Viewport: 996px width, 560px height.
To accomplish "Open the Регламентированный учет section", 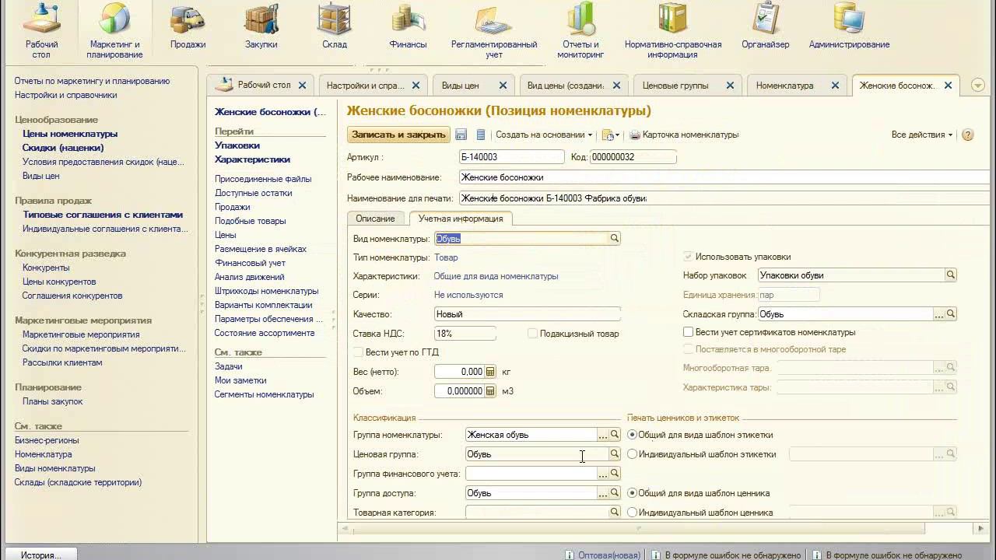I will click(494, 33).
